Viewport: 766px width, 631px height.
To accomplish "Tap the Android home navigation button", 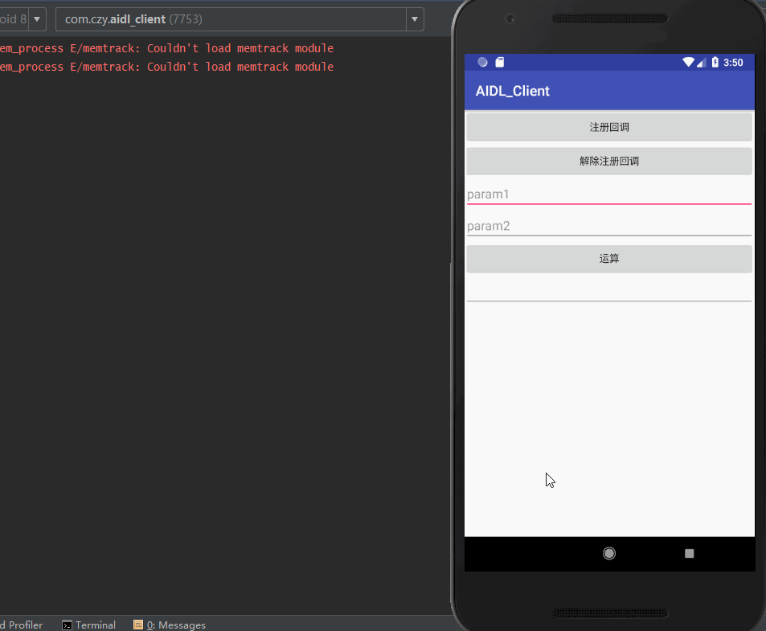I will pos(608,553).
